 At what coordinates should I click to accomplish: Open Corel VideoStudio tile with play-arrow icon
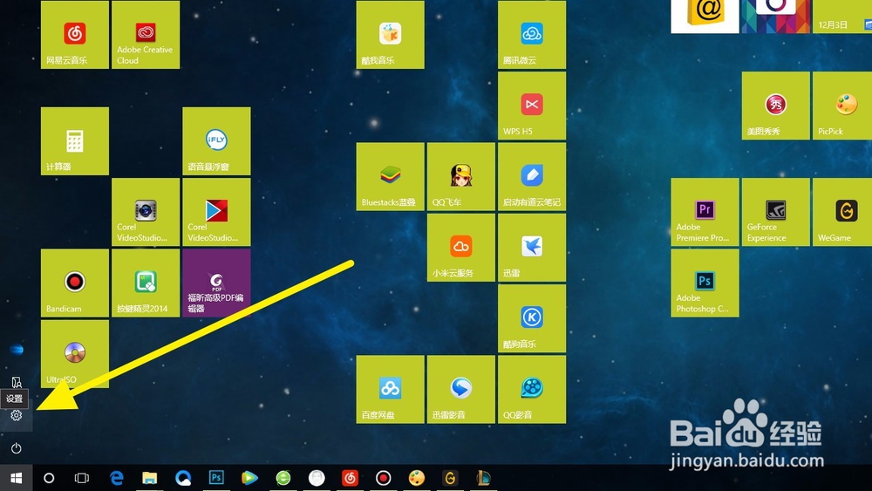click(x=216, y=212)
